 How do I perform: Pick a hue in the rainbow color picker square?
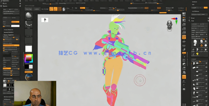28,58
